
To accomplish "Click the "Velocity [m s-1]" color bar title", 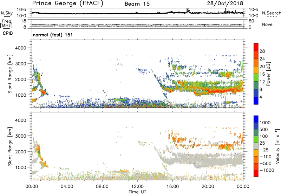I will (277, 146).
